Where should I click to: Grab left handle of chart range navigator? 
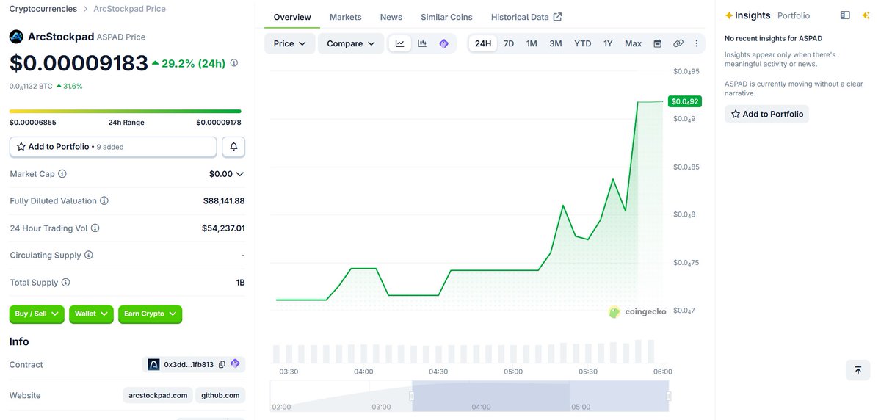click(x=412, y=396)
